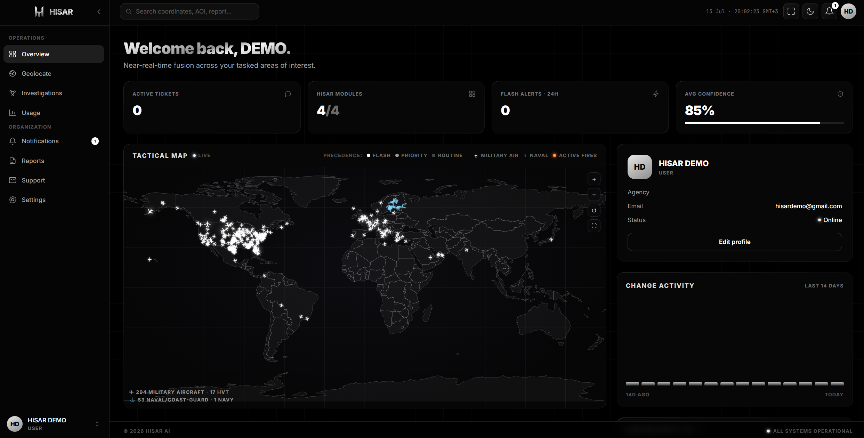Zoom out on the tactical map
864x438 pixels.
[594, 195]
